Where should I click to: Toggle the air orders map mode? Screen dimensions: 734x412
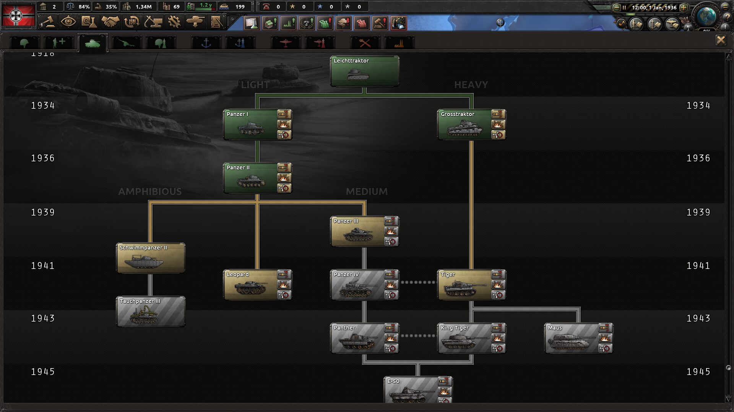pyautogui.click(x=672, y=24)
